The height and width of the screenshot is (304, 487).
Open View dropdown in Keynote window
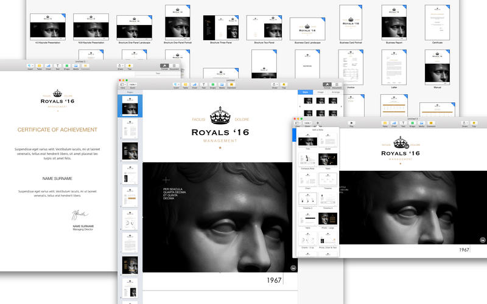pyautogui.click(x=298, y=123)
